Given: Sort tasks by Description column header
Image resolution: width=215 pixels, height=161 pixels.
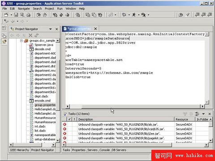Looking at the screenshot, I should tap(126, 119).
